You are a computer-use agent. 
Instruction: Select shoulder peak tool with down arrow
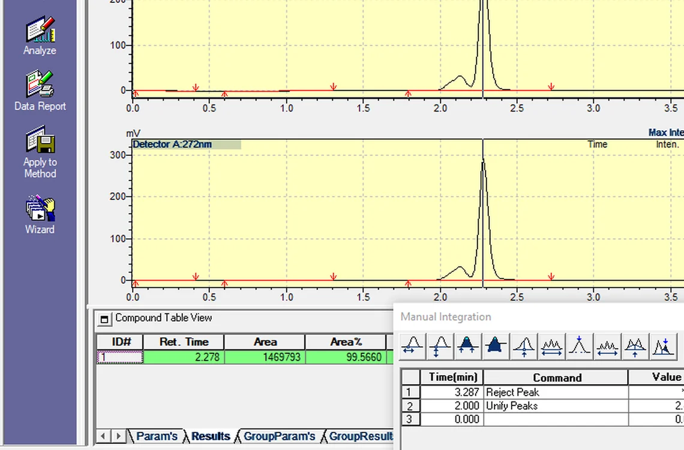pyautogui.click(x=664, y=347)
